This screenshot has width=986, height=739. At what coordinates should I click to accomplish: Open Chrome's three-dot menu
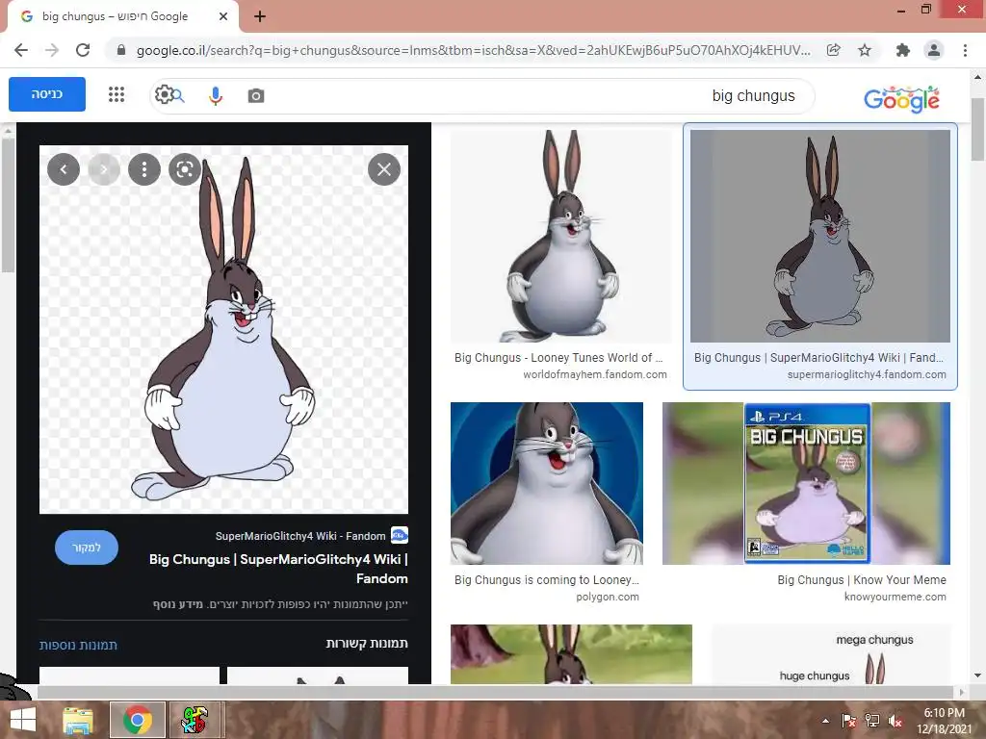[x=965, y=50]
